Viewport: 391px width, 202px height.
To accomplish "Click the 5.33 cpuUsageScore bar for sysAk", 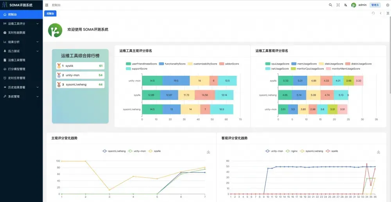I will point(286,81).
